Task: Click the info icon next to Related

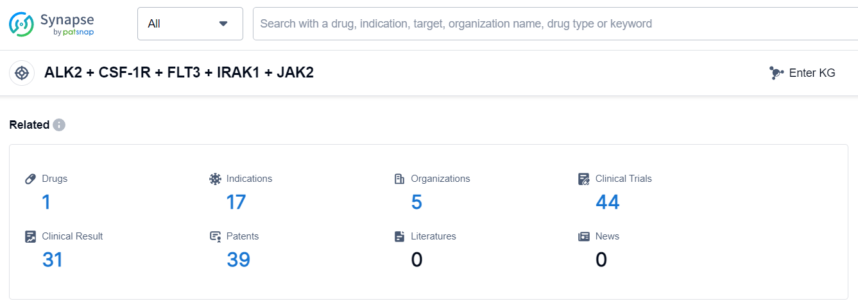Action: [x=59, y=125]
